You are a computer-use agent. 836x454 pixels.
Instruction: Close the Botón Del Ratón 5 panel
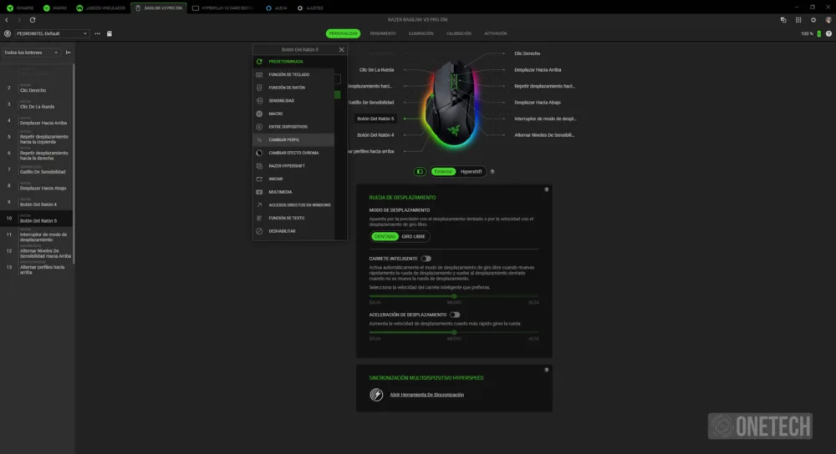[341, 49]
